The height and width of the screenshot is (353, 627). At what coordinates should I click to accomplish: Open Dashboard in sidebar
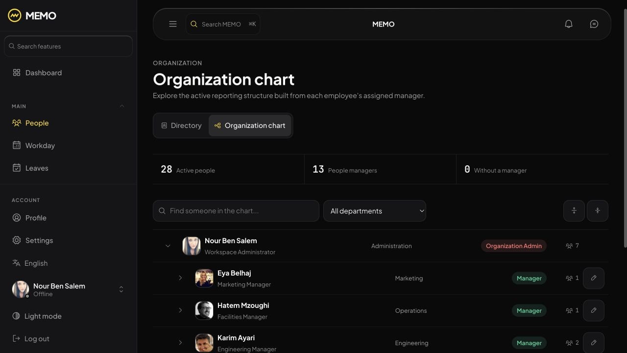68,73
